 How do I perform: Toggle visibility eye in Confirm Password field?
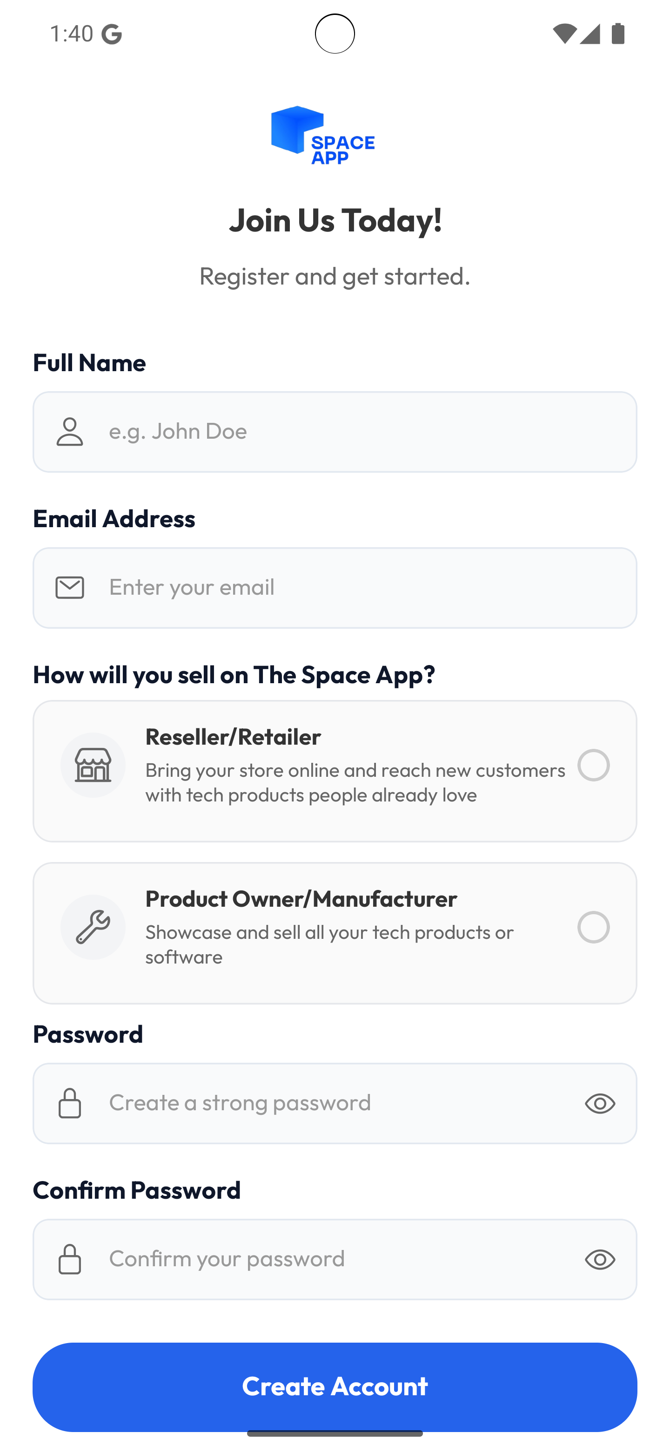click(600, 1259)
